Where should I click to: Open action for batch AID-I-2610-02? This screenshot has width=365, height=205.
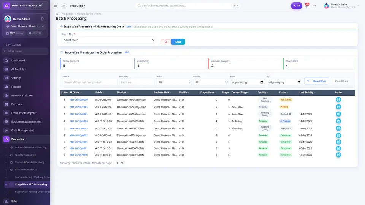[x=338, y=114]
